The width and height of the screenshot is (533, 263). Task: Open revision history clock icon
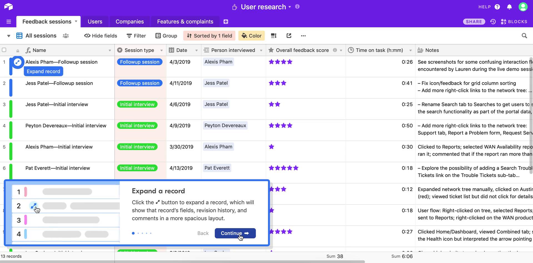tap(493, 21)
